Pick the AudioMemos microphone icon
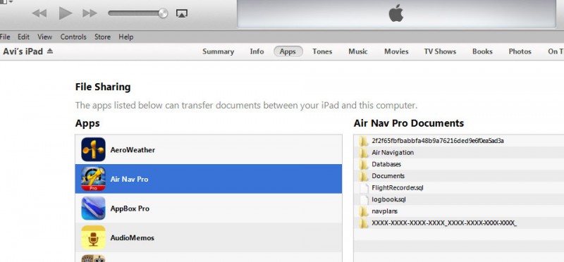The width and height of the screenshot is (564, 262). 93,237
